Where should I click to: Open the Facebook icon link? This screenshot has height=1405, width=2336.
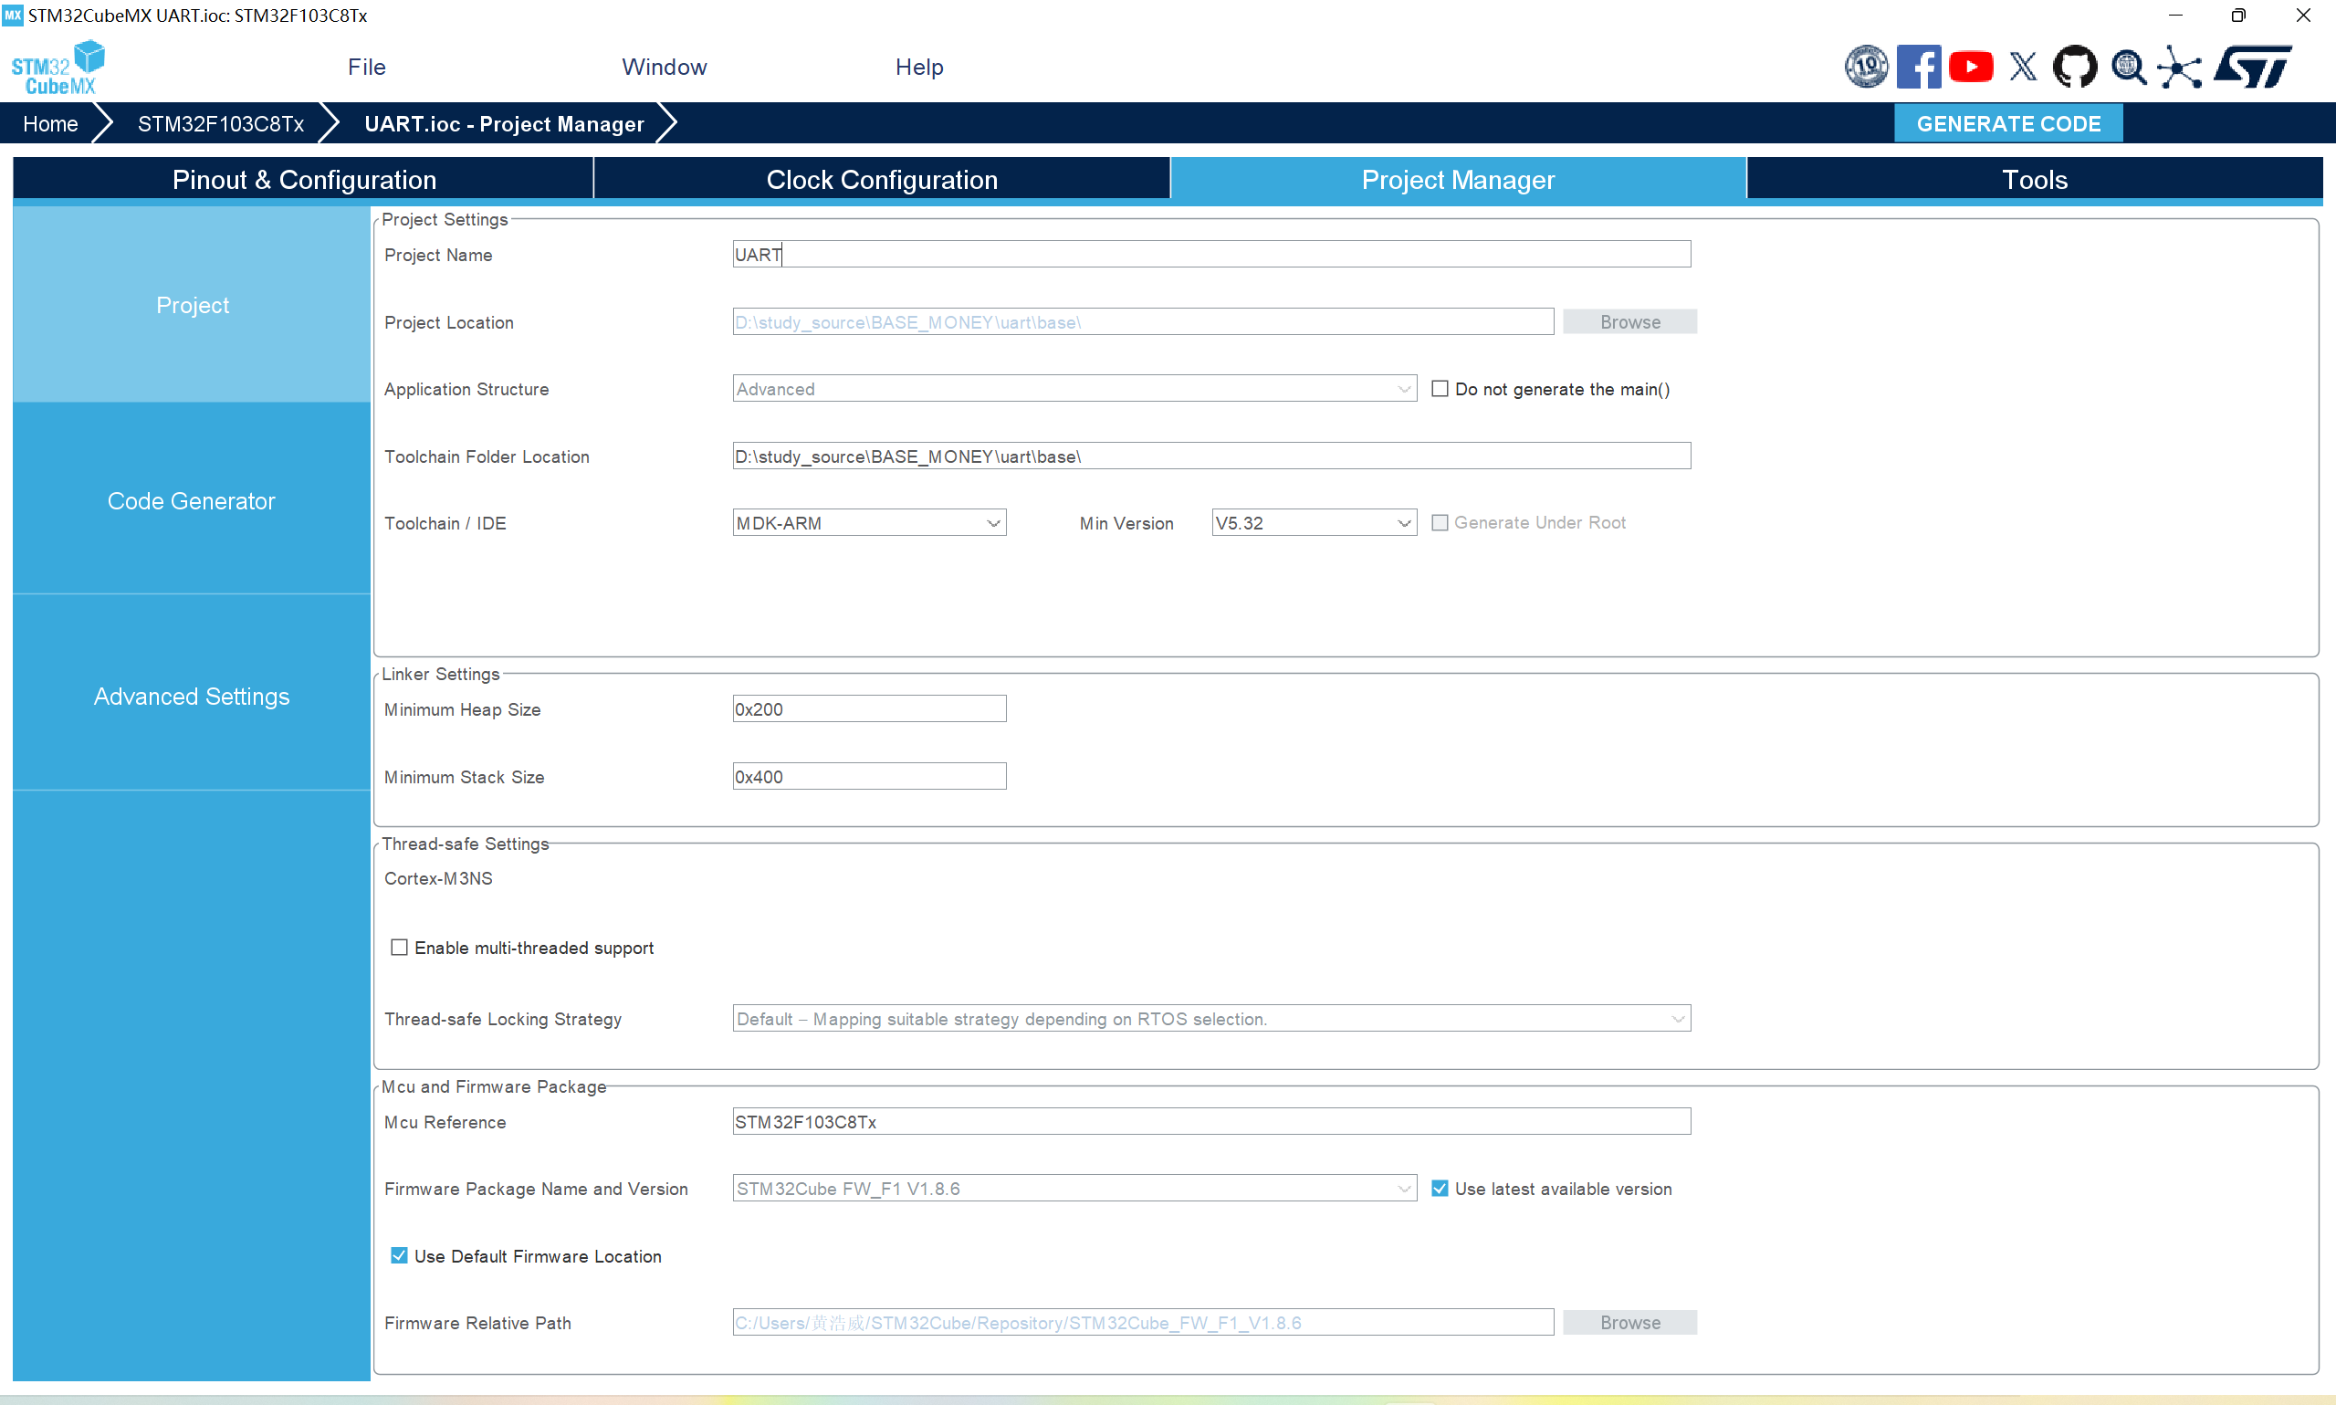point(1918,68)
